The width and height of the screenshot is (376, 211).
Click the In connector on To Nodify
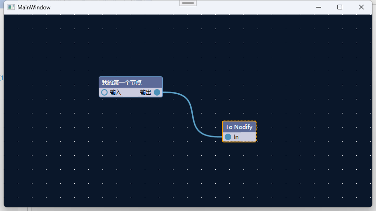[228, 137]
